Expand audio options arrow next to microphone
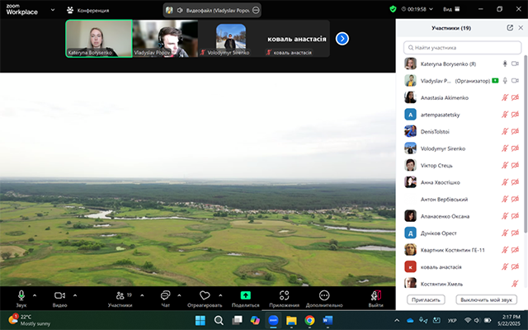 click(x=35, y=295)
